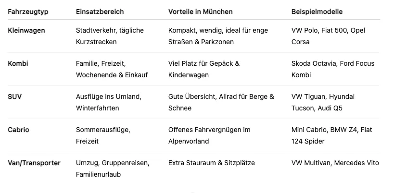
Task: Click the VW Polo, Fiat 500 cell
Action: 328,36
